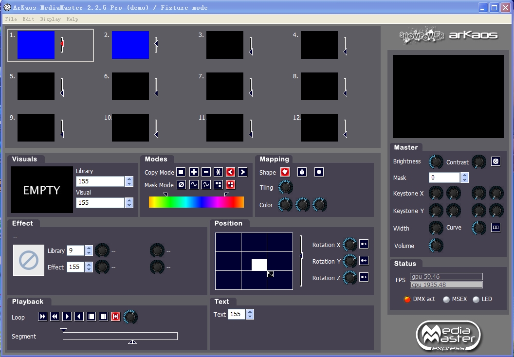Select the plain wave Mask Mode icon
514x357 pixels.
[194, 185]
